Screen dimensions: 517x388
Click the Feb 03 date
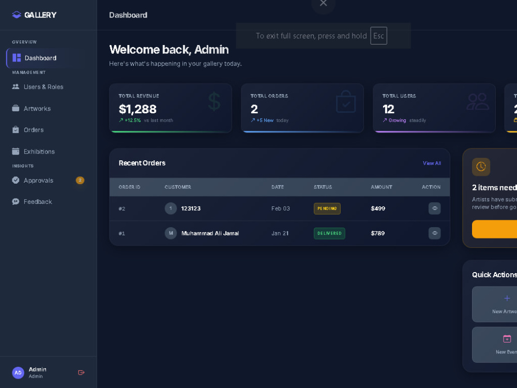click(x=281, y=208)
